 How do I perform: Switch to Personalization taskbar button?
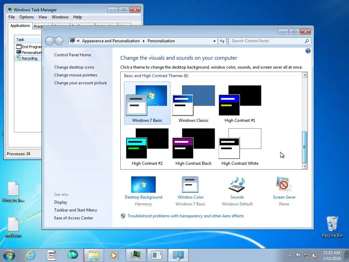point(178,255)
